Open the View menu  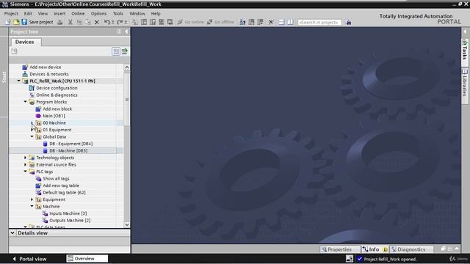[43, 13]
